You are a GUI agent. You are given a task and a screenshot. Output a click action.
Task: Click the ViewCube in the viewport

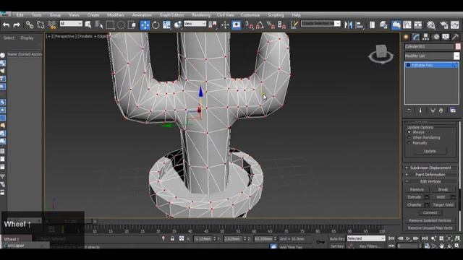click(381, 53)
